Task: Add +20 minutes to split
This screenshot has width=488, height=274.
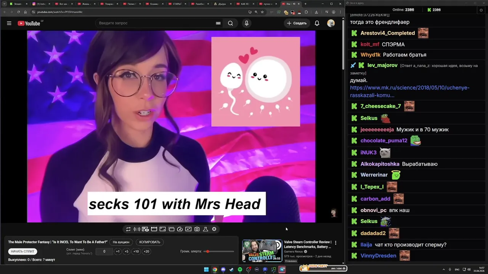Action: coord(146,252)
